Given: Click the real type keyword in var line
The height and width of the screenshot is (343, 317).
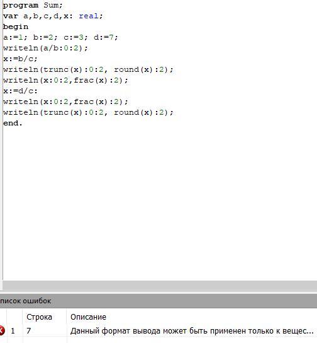Looking at the screenshot, I should click(89, 16).
